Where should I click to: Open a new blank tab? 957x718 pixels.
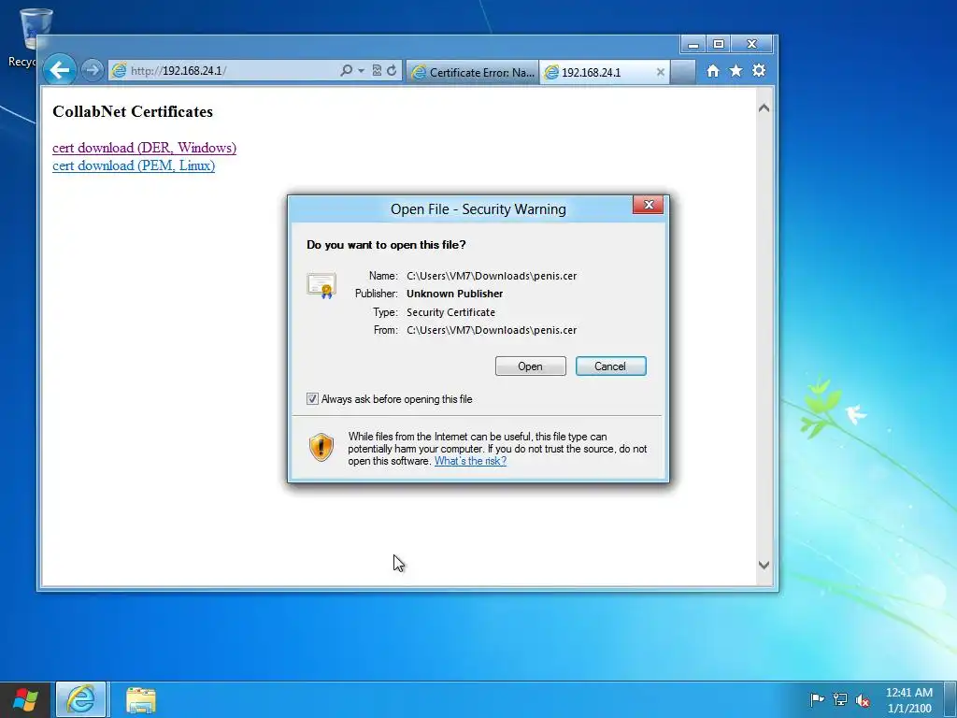pyautogui.click(x=683, y=72)
